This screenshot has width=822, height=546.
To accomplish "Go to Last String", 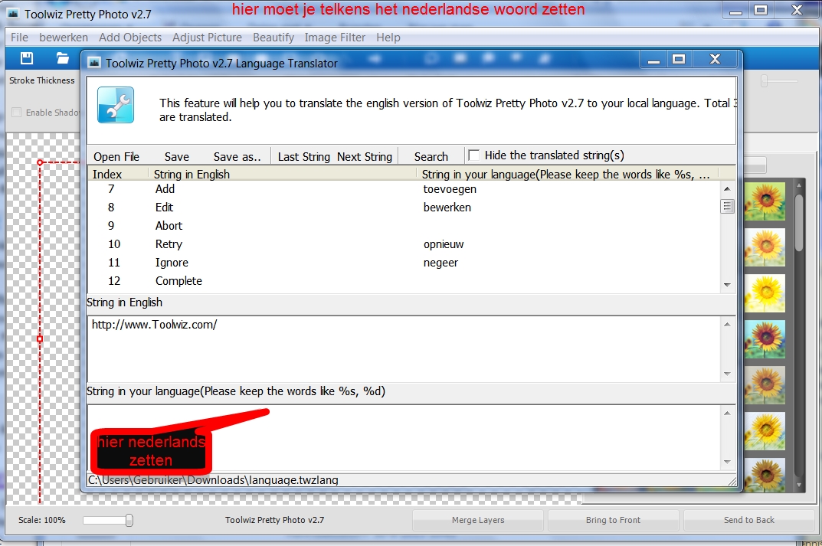I will click(304, 157).
